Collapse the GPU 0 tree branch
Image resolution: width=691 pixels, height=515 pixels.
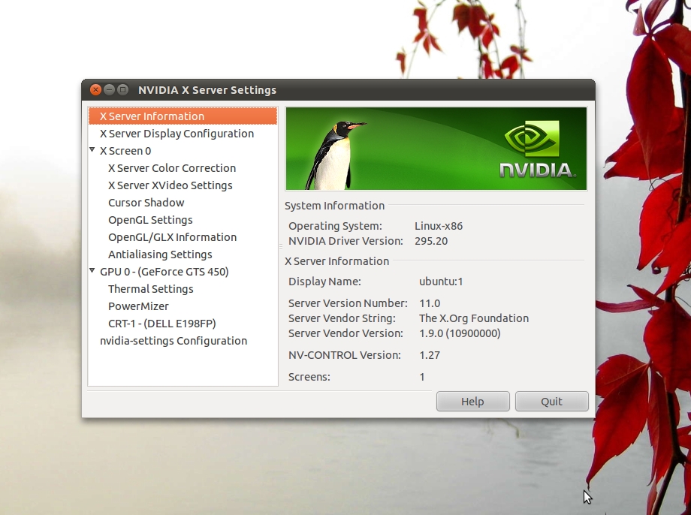[92, 271]
